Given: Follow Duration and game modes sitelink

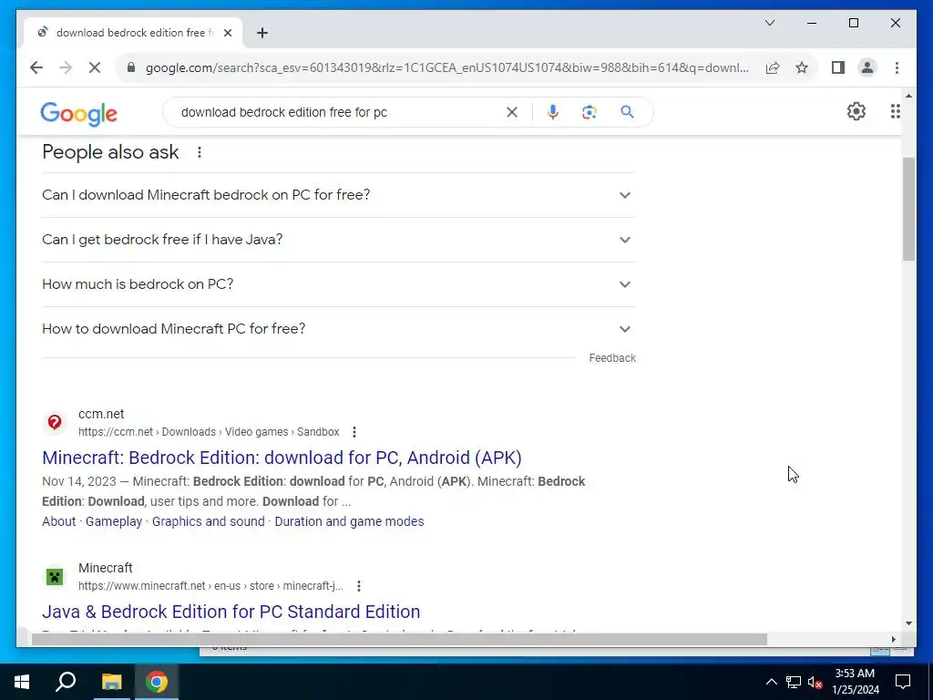Looking at the screenshot, I should tap(349, 521).
